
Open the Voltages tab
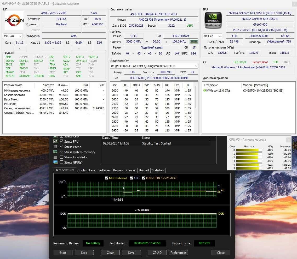click(x=104, y=170)
